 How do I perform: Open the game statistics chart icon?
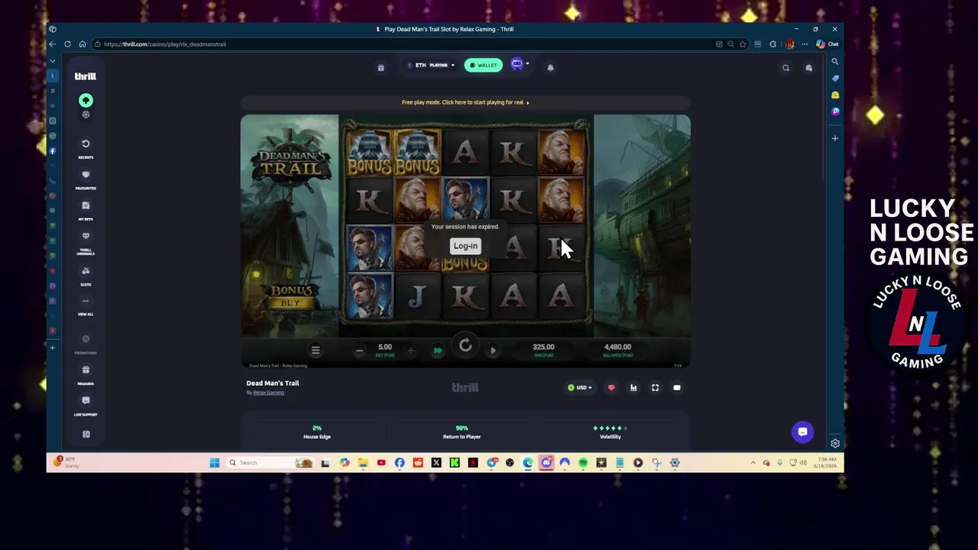tap(633, 387)
